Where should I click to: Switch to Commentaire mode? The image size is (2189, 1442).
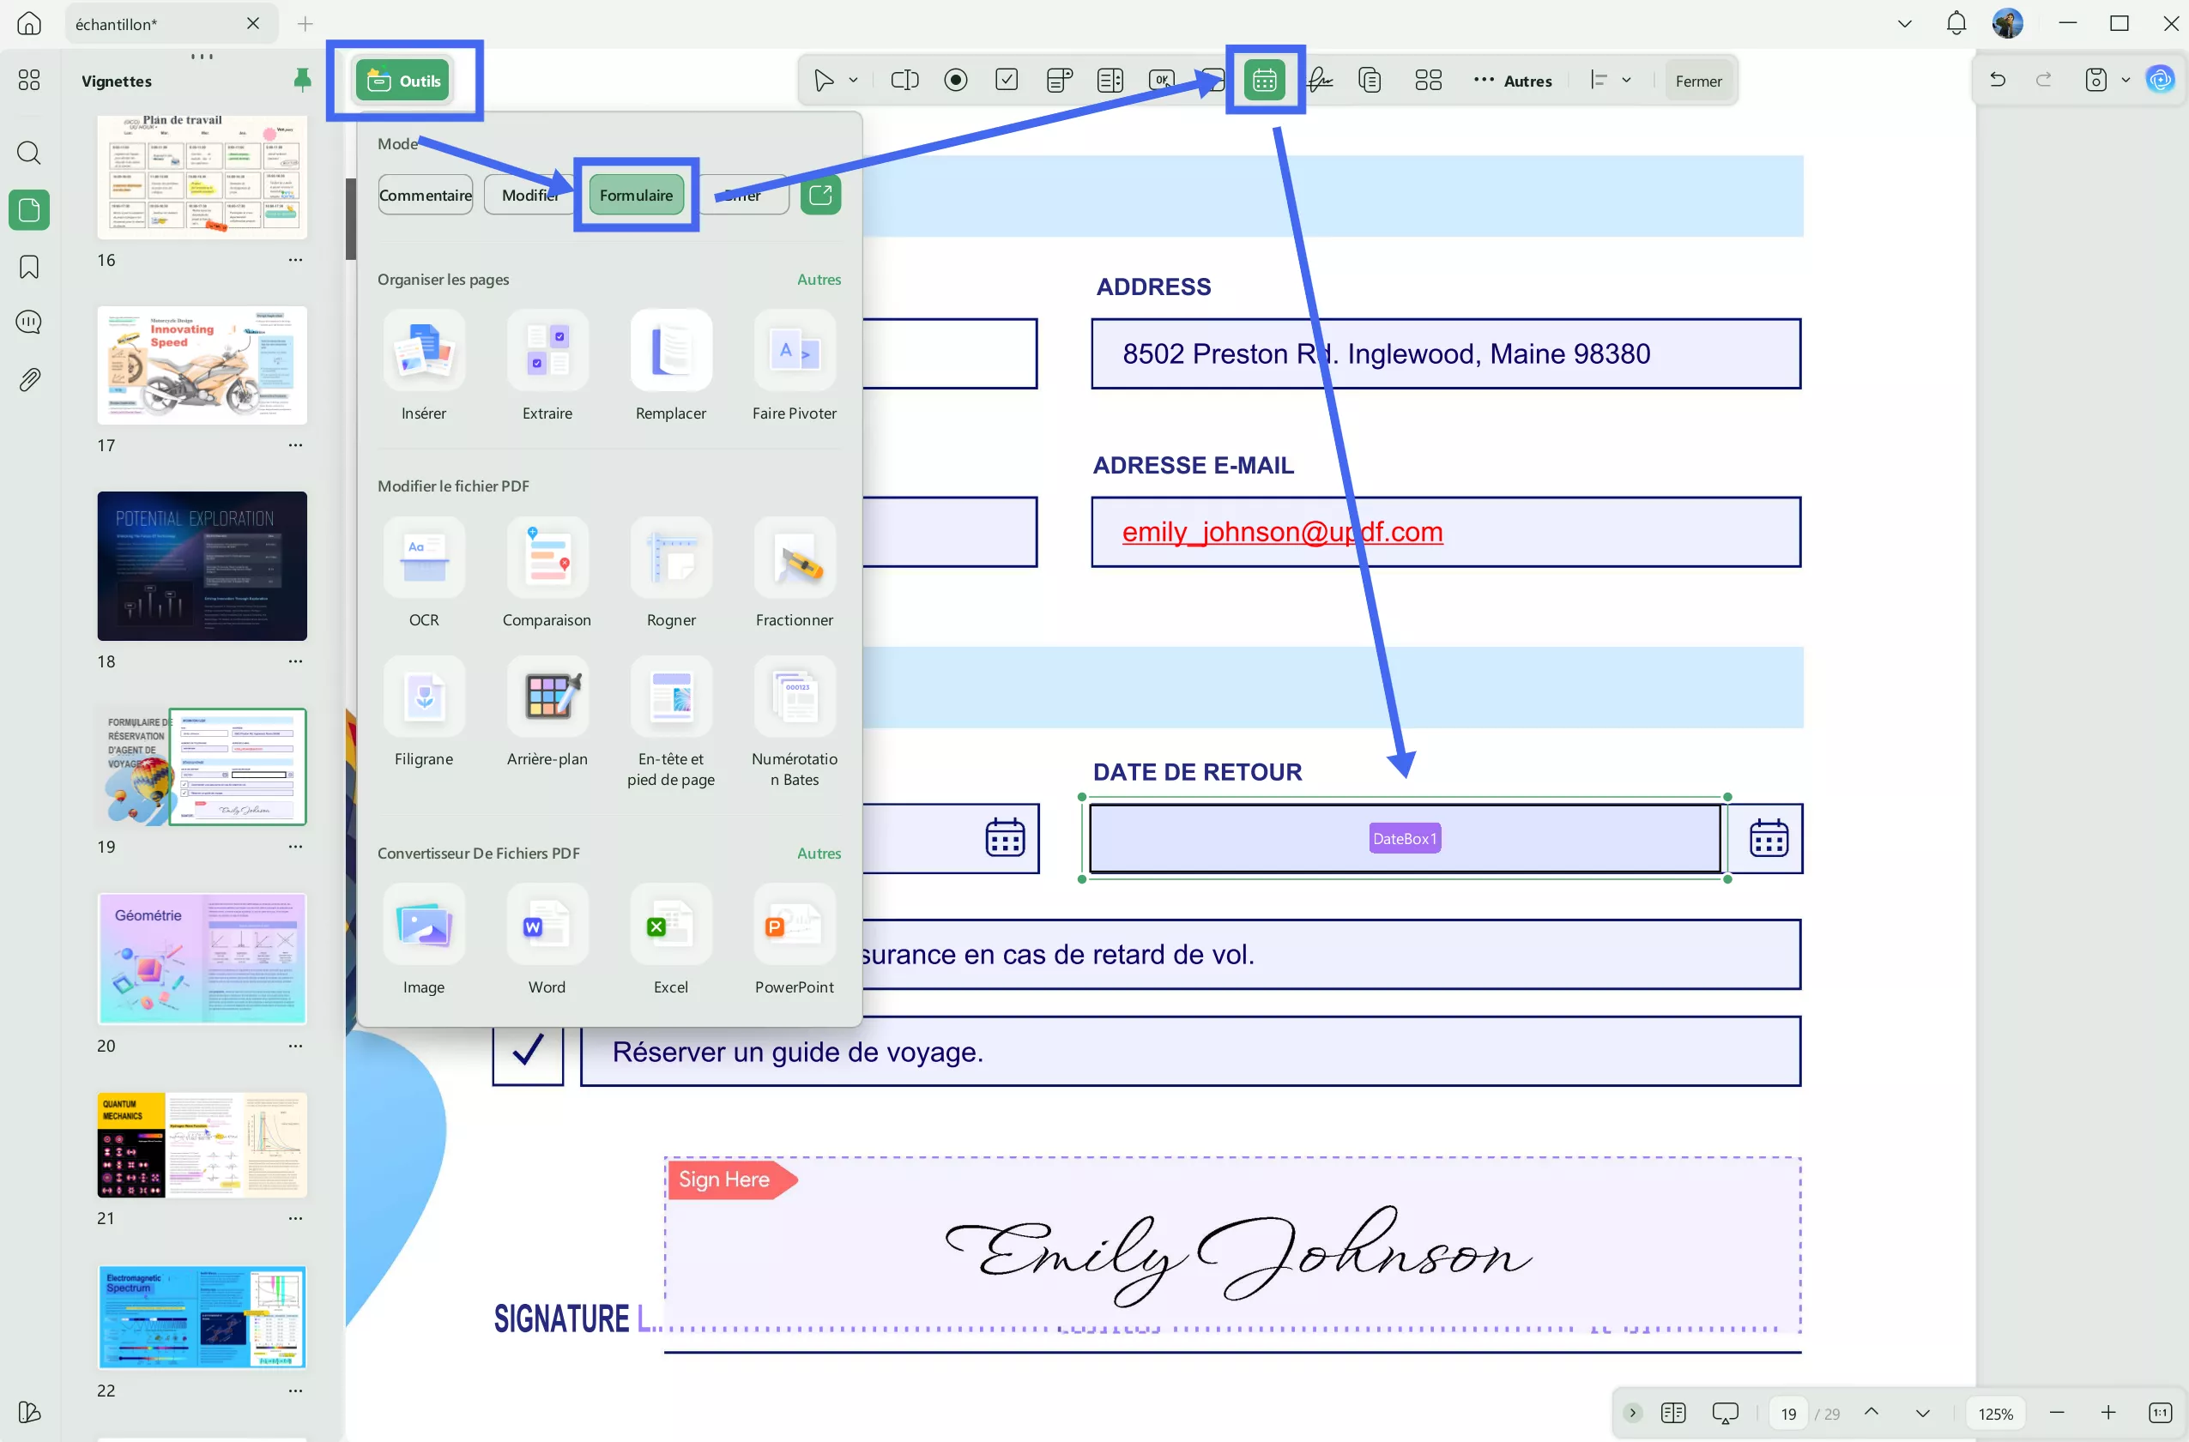(x=425, y=194)
